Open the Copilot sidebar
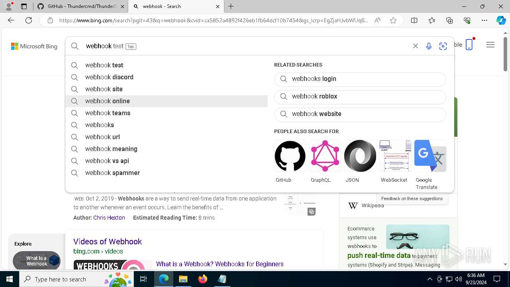This screenshot has width=510, height=287. pos(501,20)
